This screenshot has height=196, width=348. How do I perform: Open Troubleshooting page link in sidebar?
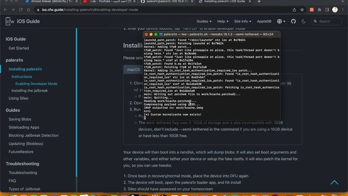(23, 173)
